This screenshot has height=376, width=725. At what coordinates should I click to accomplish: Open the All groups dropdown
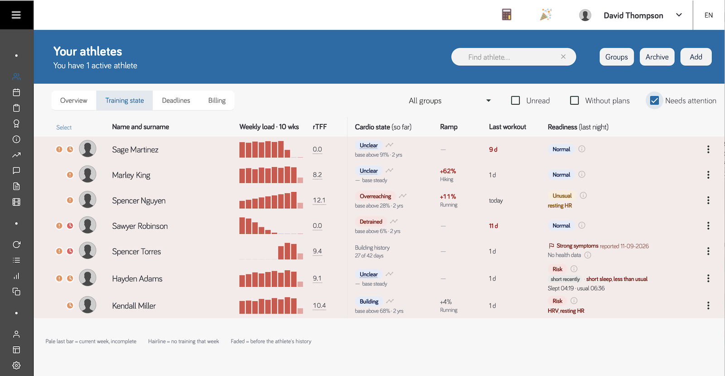449,101
